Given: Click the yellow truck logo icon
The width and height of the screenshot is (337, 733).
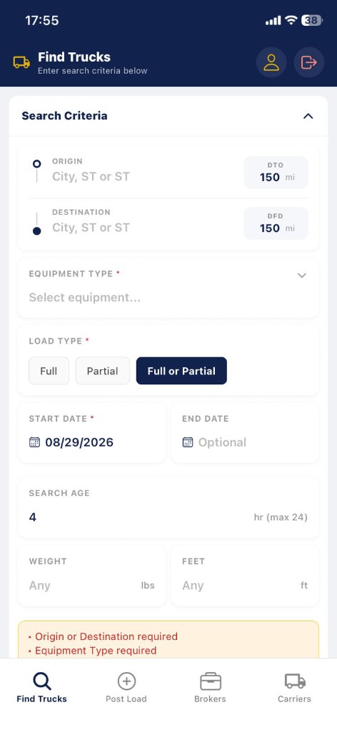Looking at the screenshot, I should point(21,63).
